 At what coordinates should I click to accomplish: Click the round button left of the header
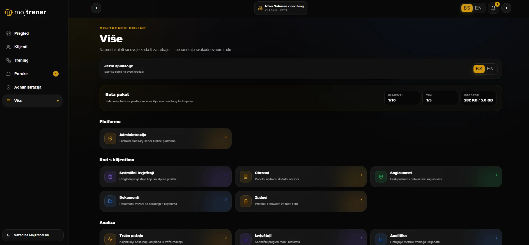point(96,8)
